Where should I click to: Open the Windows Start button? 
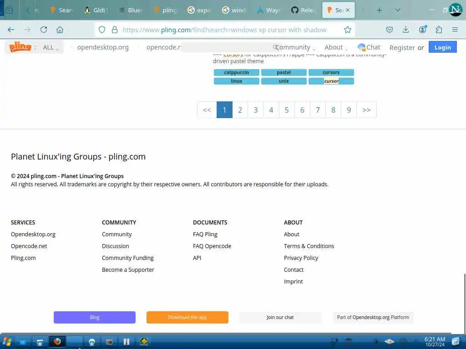click(x=6, y=342)
